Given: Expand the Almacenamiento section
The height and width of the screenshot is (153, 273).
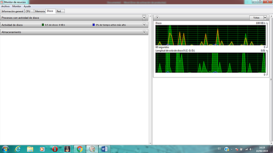Looking at the screenshot, I should point(144,32).
